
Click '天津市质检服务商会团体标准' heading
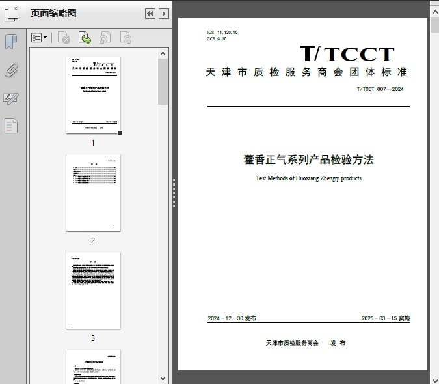[307, 72]
